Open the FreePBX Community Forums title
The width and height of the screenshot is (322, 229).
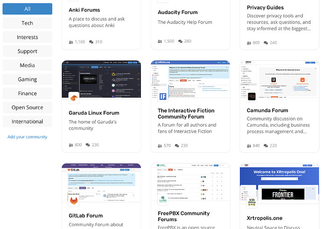(x=184, y=216)
